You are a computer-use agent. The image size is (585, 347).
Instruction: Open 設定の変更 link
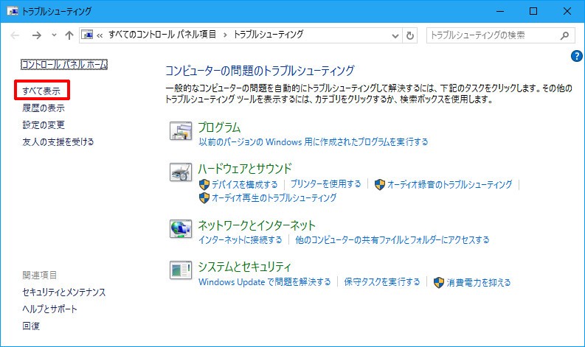[44, 125]
